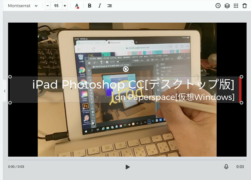Image resolution: width=251 pixels, height=180 pixels.
Task: Open the timing clock settings
Action: tap(218, 6)
